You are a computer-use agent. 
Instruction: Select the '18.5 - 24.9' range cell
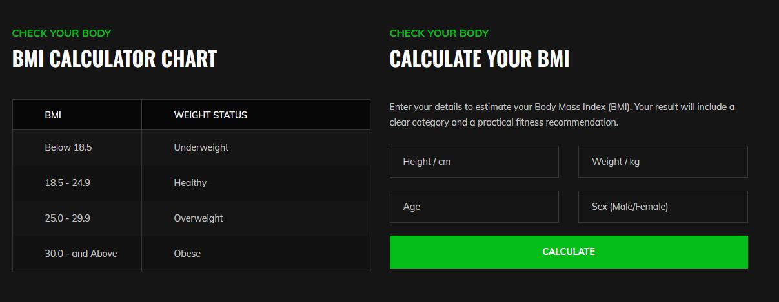(x=67, y=183)
